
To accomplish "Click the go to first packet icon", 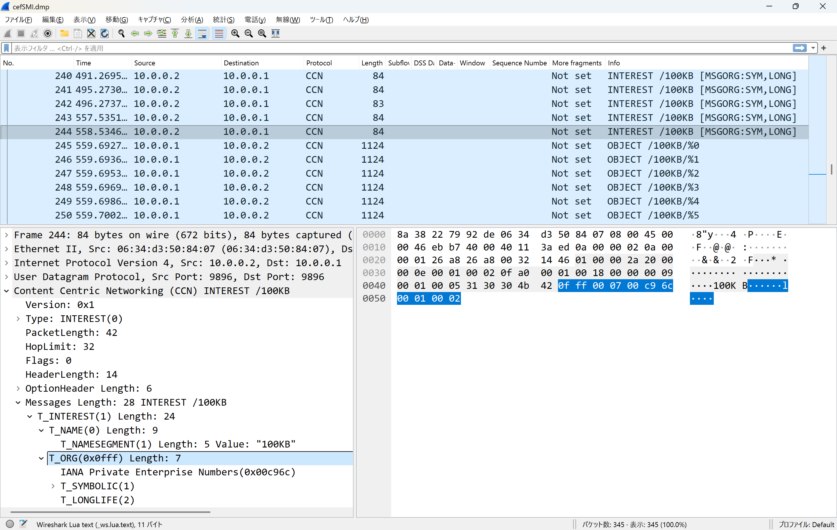I will tap(175, 33).
